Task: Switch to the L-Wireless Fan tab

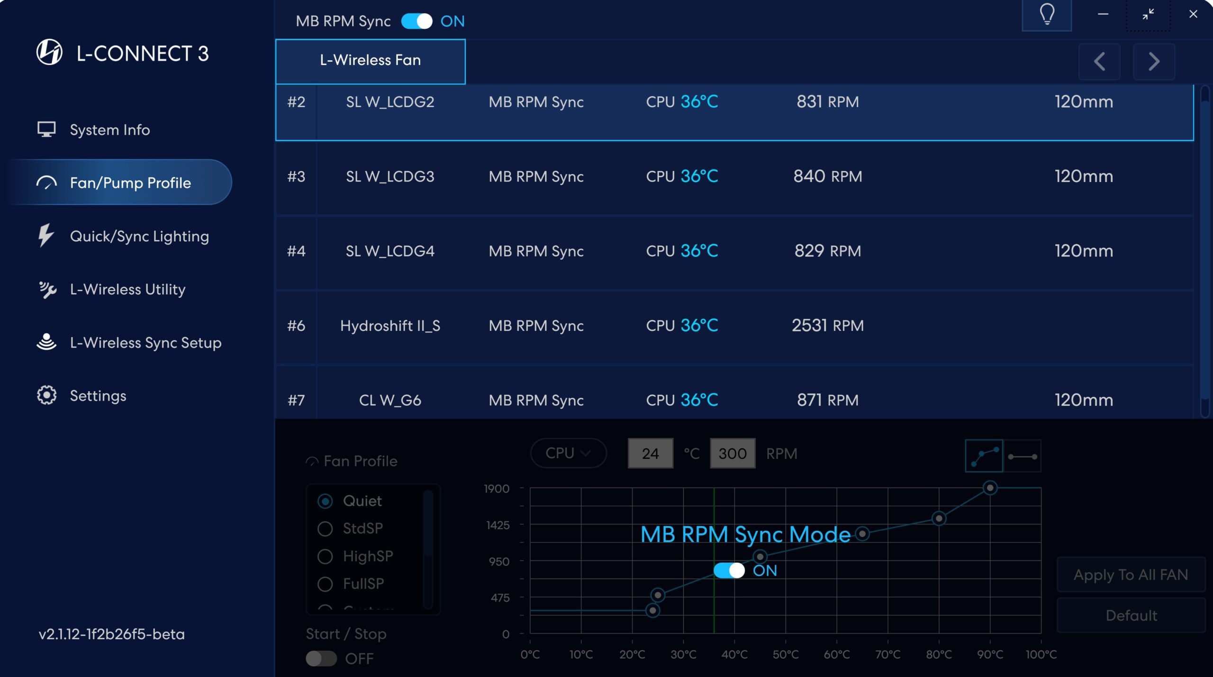Action: tap(370, 61)
